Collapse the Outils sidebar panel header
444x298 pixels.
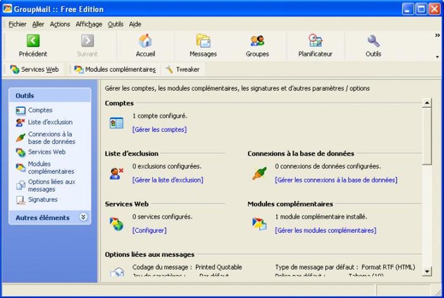[x=50, y=95]
